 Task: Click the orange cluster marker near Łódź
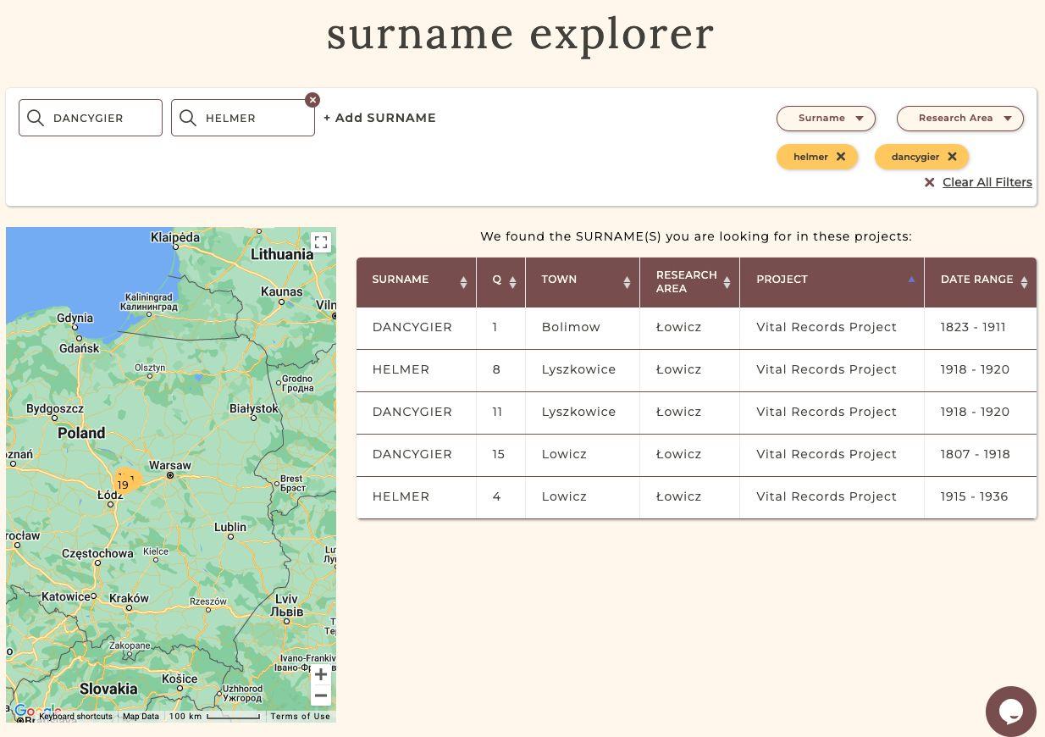(126, 484)
